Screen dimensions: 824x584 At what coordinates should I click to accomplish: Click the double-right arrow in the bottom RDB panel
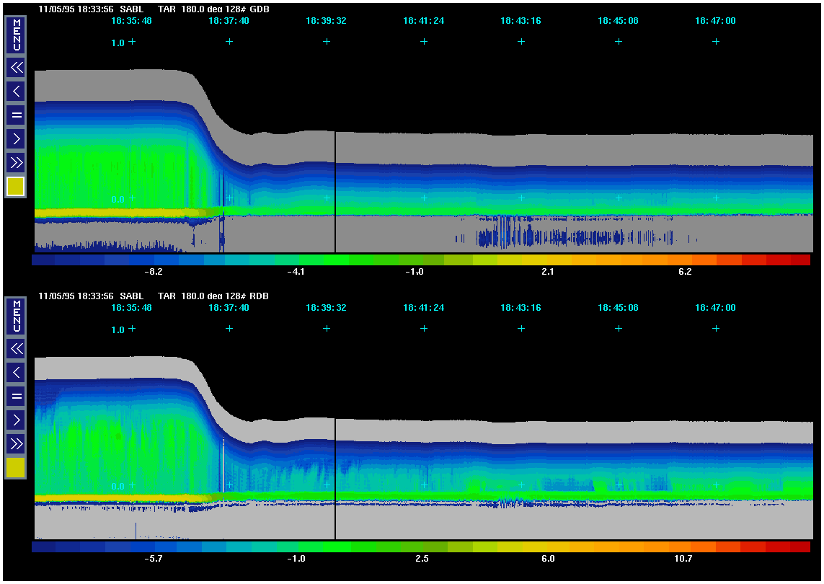pos(16,443)
